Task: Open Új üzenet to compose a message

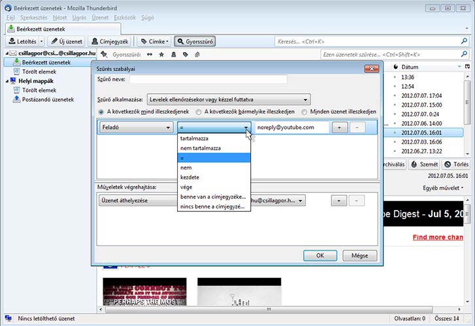Action: pyautogui.click(x=67, y=41)
